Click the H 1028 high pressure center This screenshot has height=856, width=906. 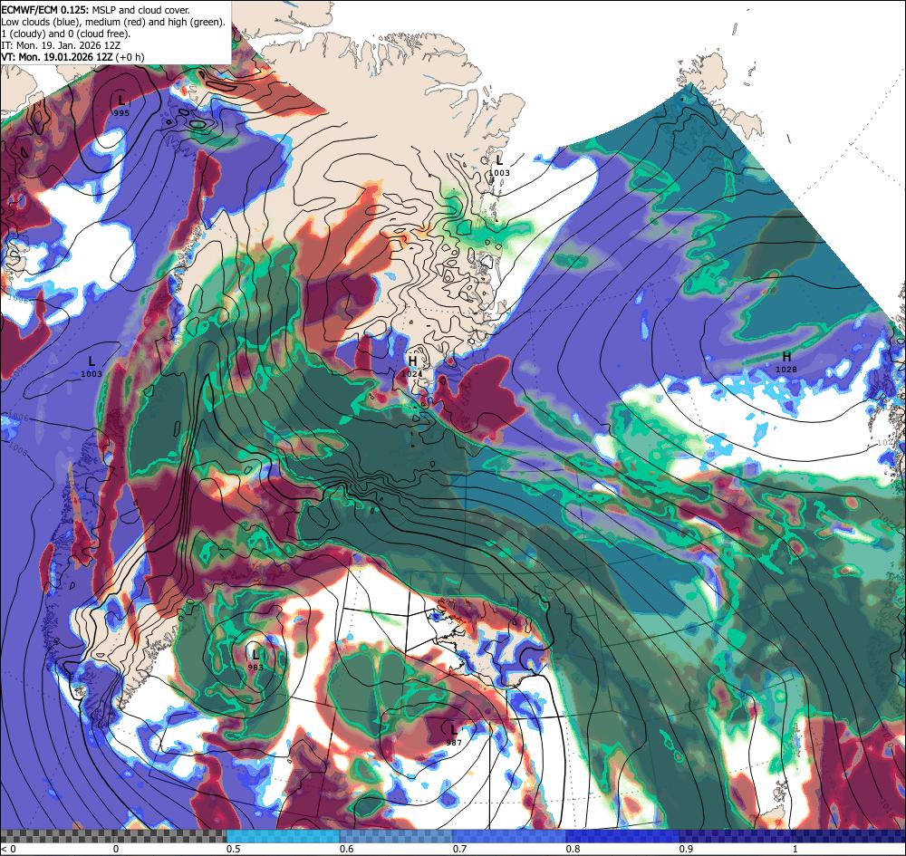(786, 361)
